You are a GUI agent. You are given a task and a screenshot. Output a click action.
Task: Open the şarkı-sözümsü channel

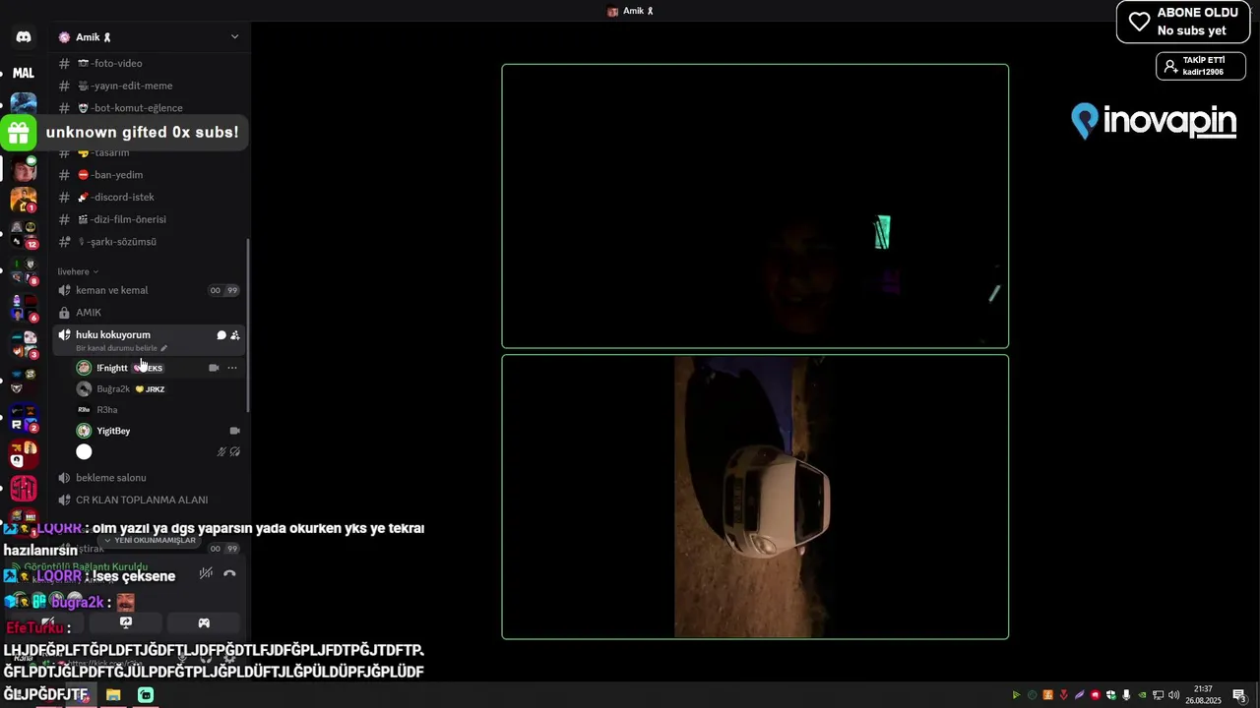pos(150,242)
